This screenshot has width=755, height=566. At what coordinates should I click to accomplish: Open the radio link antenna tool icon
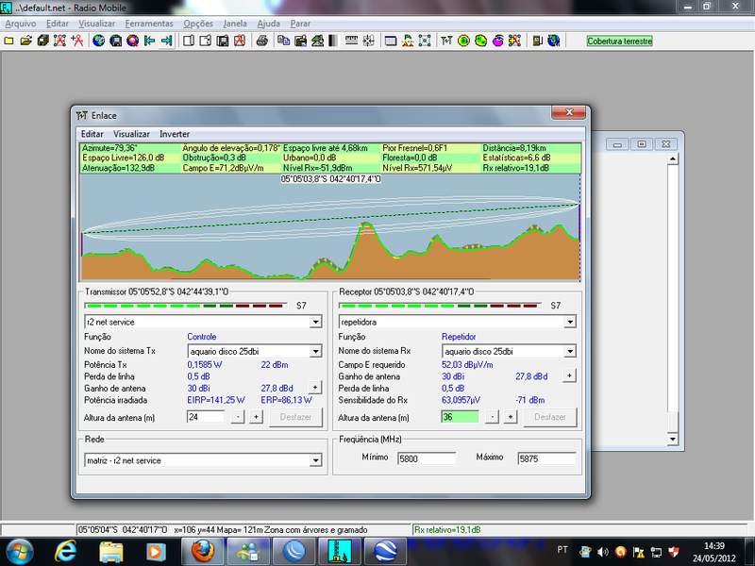click(446, 41)
